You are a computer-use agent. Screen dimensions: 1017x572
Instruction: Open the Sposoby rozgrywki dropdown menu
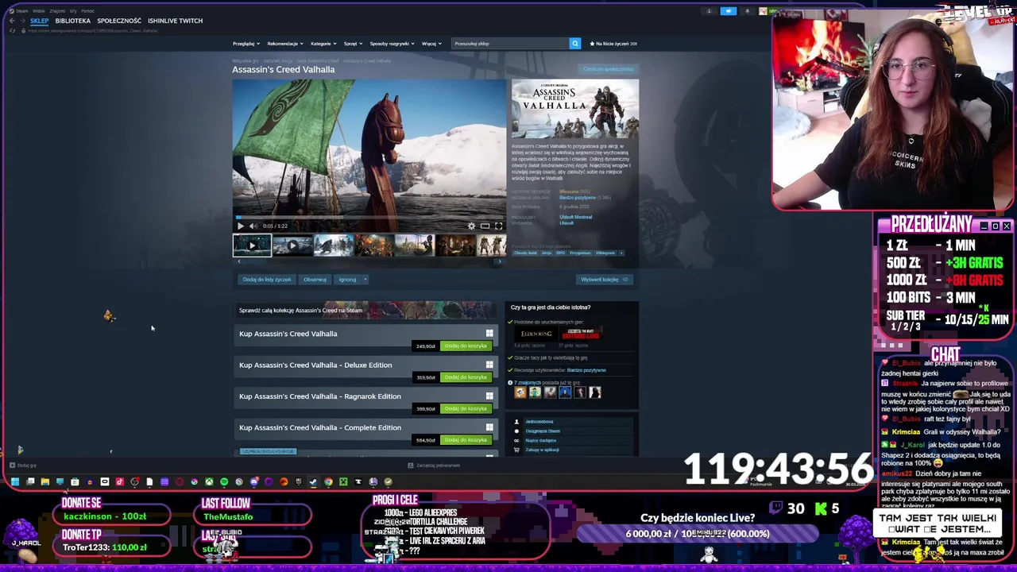tap(391, 44)
